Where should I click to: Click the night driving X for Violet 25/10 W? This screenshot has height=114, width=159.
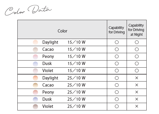pyautogui.click(x=137, y=106)
